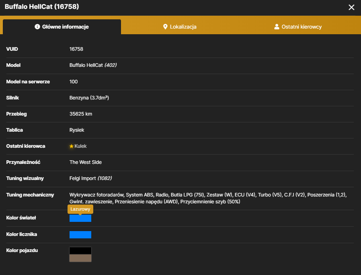Click the Kolor świateł row label
The image size is (361, 275).
click(21, 218)
